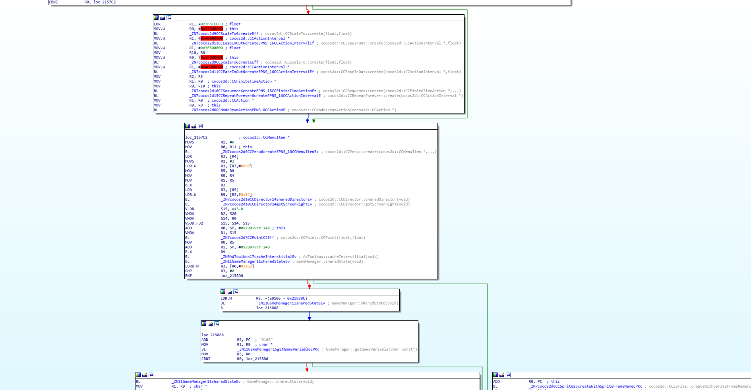Click the _ZN7cocos2d10CCSequence6create call name
The image size is (751, 390).
point(253,91)
